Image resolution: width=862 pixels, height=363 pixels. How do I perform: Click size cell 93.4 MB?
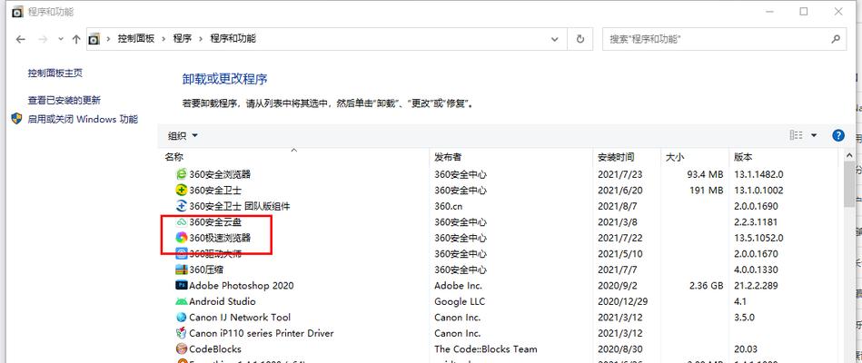point(705,174)
